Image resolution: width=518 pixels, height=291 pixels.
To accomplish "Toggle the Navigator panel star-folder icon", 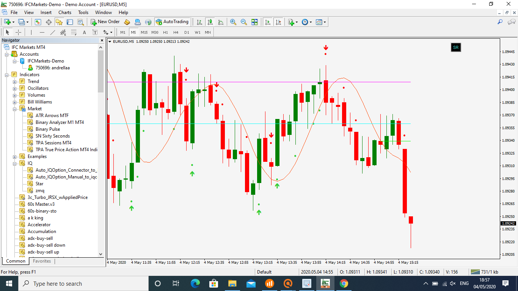I will click(x=60, y=22).
